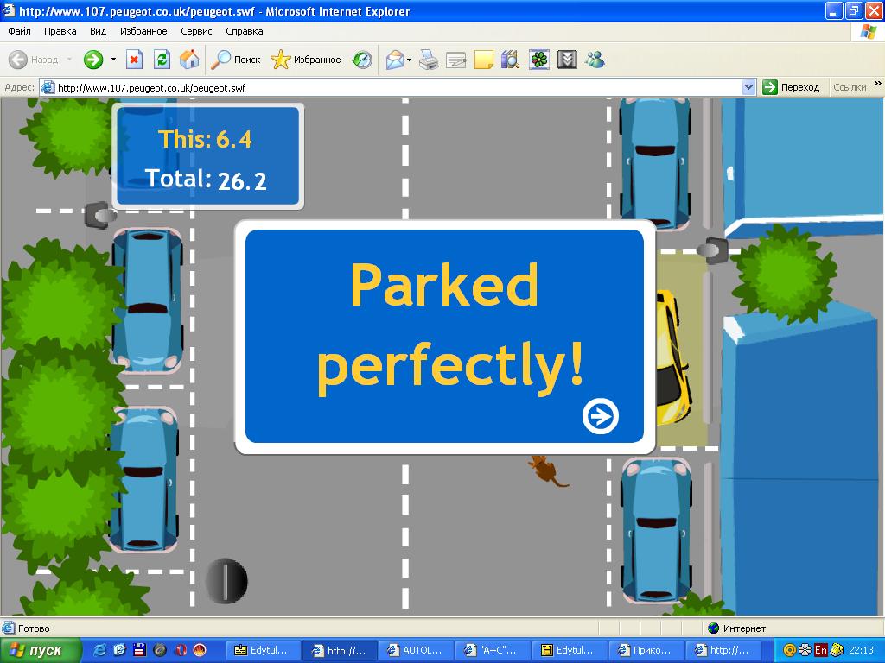Click the address bar URL field
The height and width of the screenshot is (663, 885).
coord(389,87)
